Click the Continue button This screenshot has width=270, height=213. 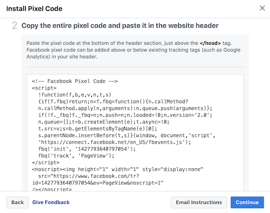[x=247, y=202]
